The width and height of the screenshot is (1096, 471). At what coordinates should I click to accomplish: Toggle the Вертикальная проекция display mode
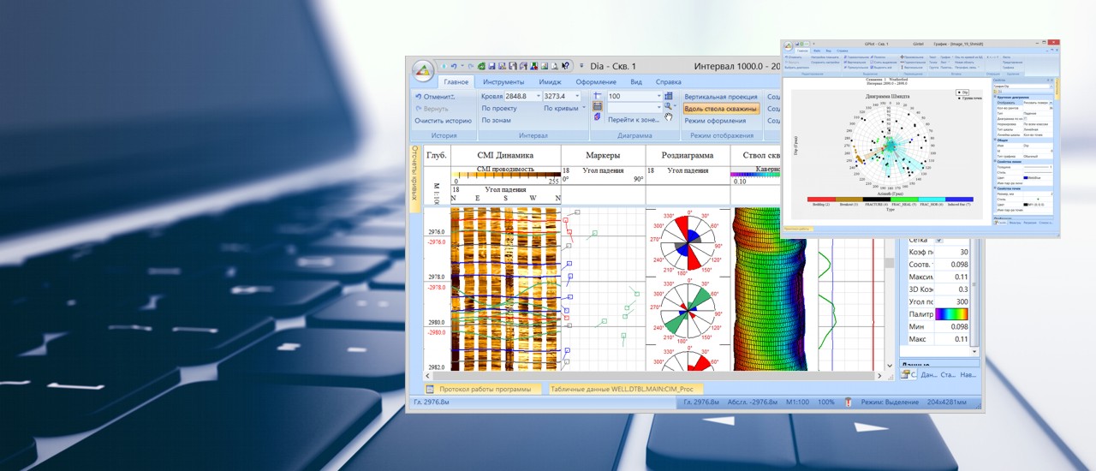720,97
